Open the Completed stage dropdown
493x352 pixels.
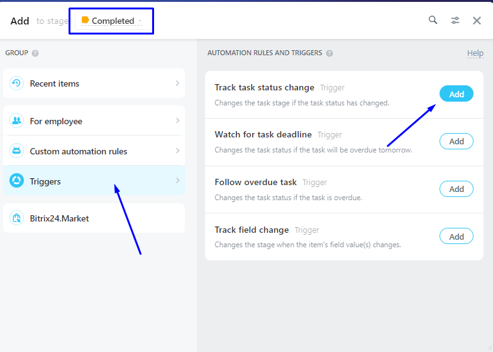(x=113, y=21)
